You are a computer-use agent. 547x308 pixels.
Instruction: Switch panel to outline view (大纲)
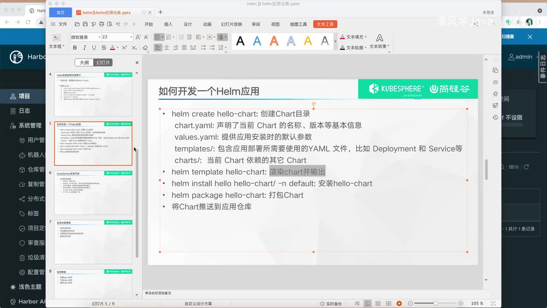click(x=84, y=62)
